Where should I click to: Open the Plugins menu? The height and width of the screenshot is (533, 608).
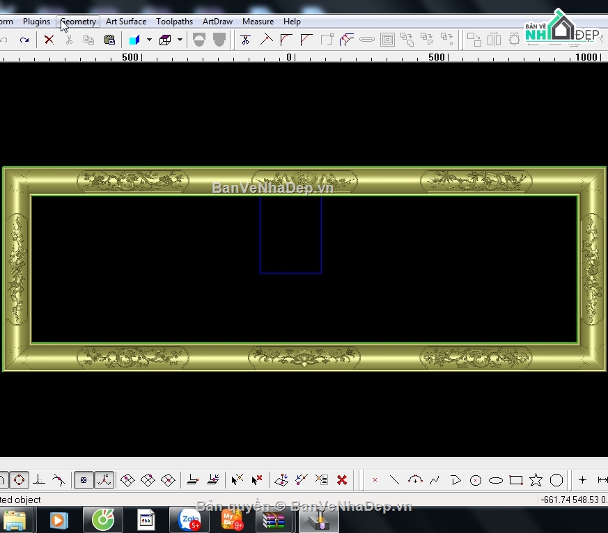(36, 22)
